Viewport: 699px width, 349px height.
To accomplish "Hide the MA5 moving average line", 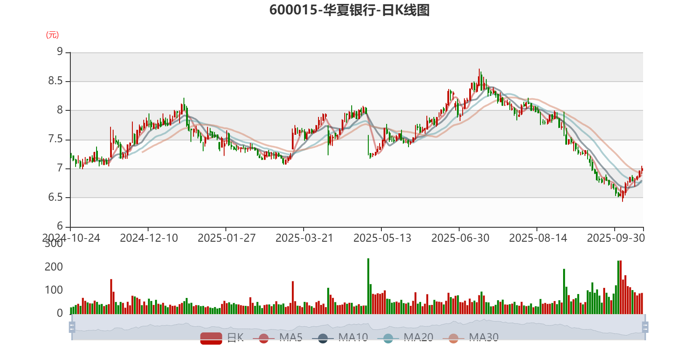I will (x=280, y=338).
